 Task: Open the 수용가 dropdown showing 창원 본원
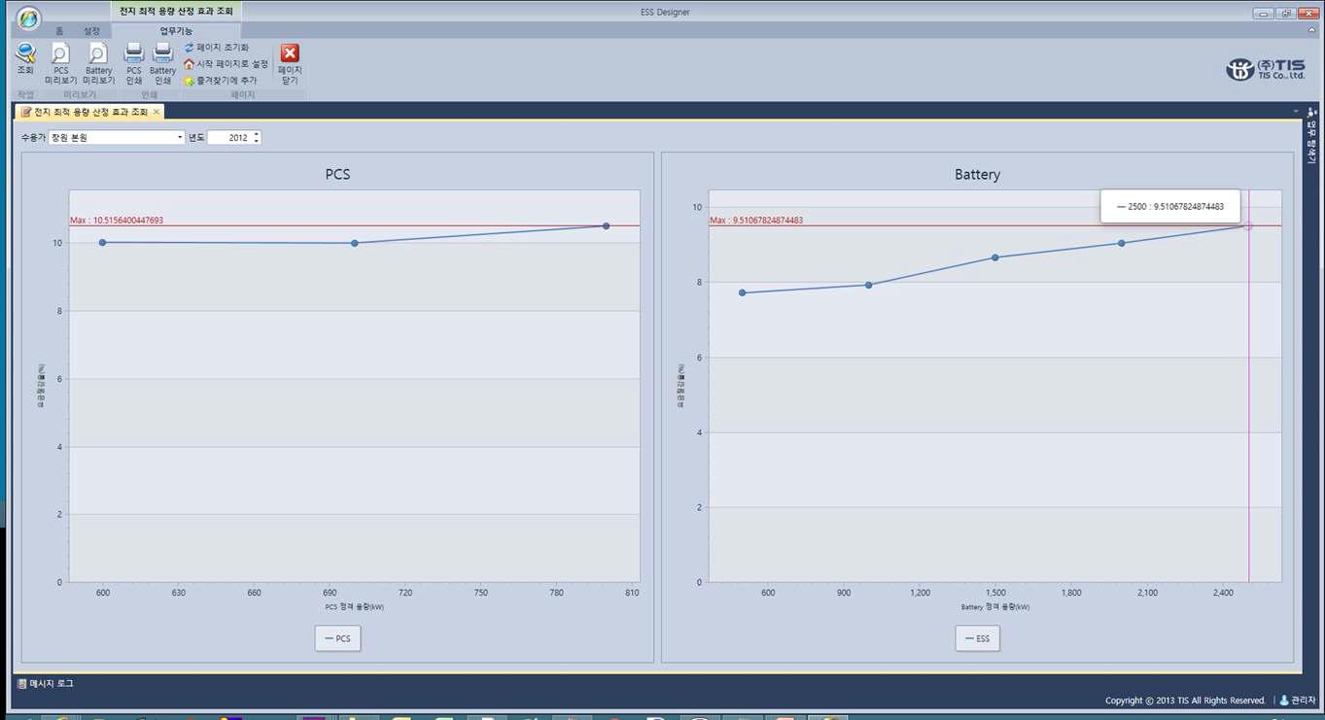click(x=117, y=138)
